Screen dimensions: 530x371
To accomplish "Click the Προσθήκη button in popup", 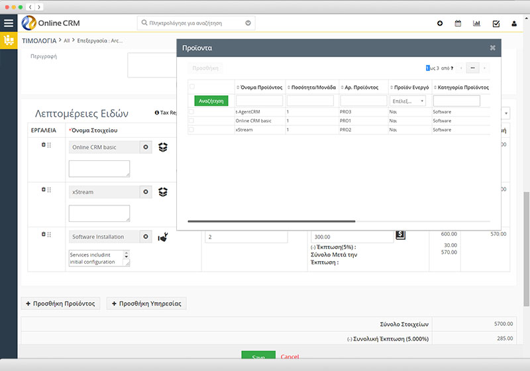I will [x=205, y=68].
